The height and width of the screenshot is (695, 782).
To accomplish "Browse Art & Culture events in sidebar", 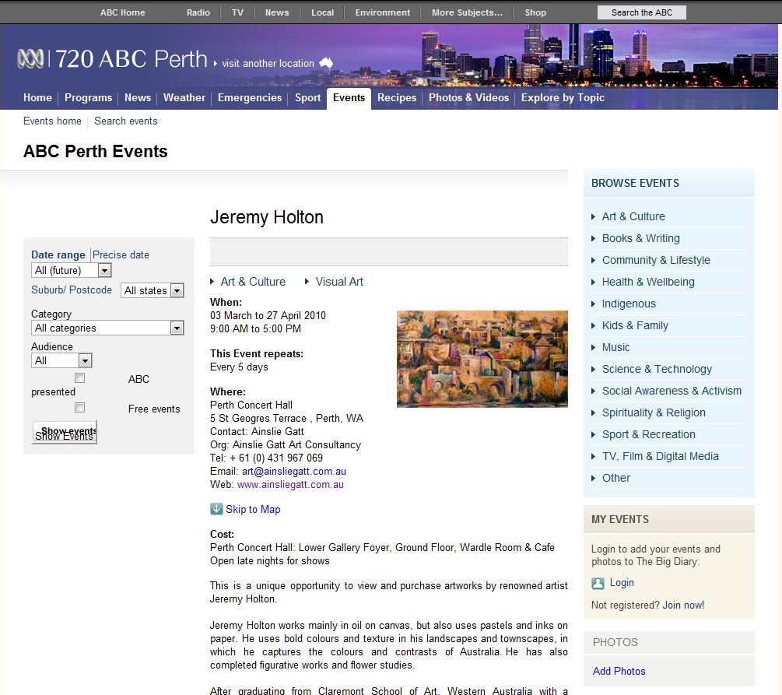I will click(633, 216).
